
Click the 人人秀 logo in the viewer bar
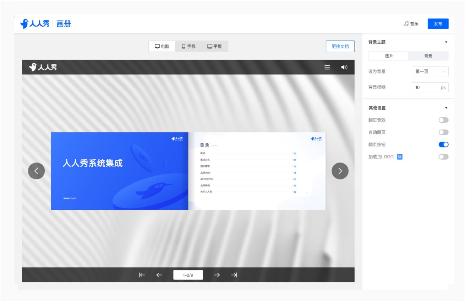pos(43,67)
